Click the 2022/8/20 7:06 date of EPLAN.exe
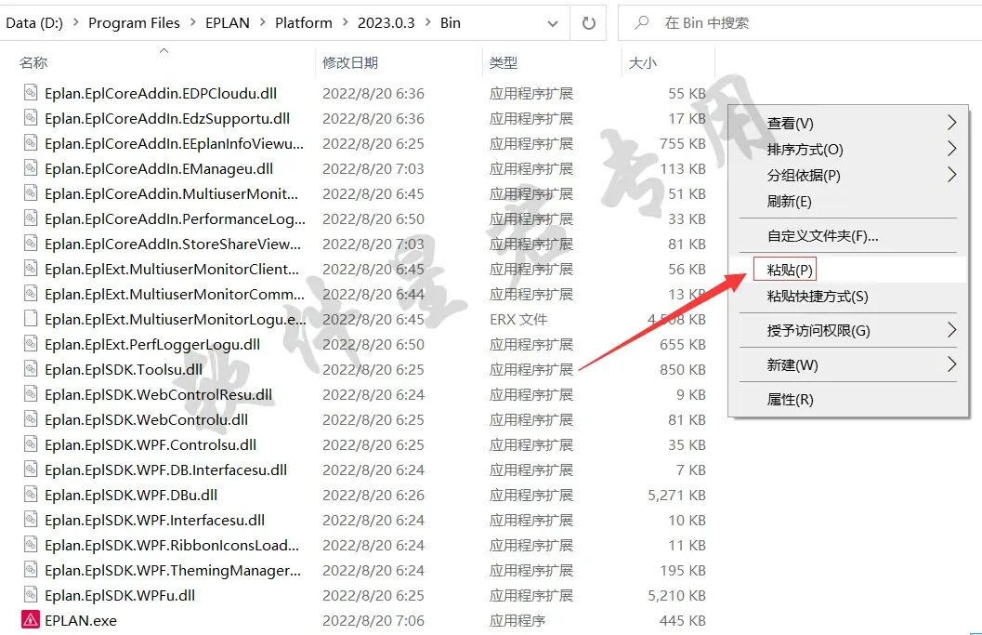Image resolution: width=982 pixels, height=635 pixels. [x=373, y=620]
